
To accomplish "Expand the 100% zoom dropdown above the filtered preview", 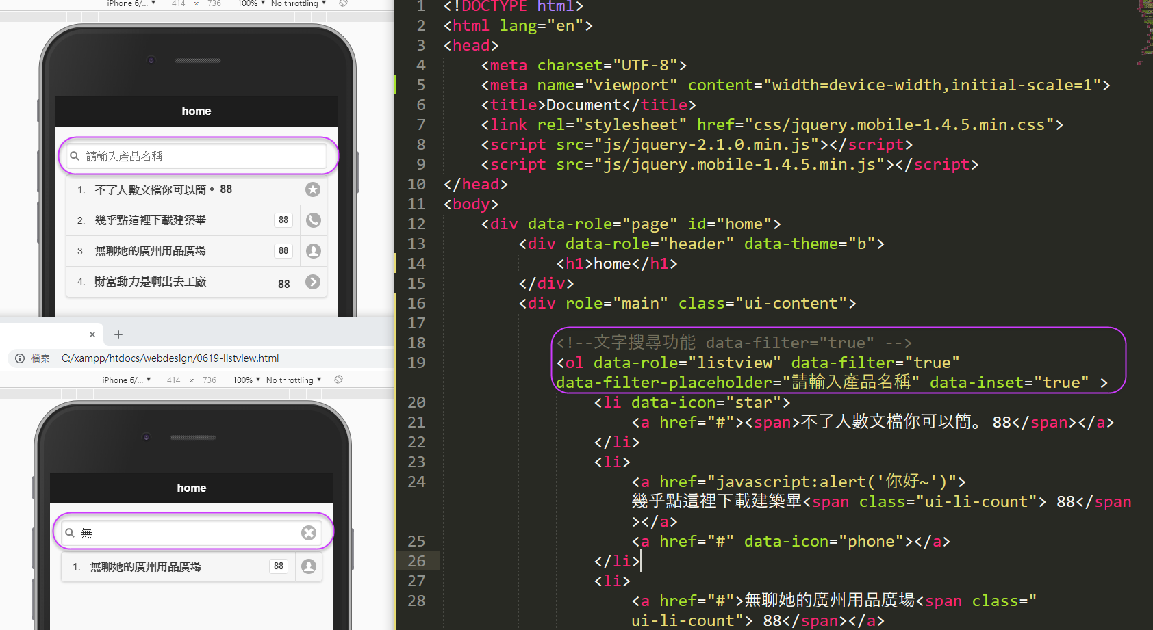I will click(x=246, y=380).
